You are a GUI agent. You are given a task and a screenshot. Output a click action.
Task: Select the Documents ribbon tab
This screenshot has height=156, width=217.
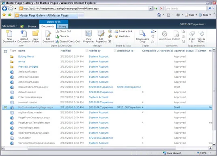pyautogui.click(x=47, y=26)
